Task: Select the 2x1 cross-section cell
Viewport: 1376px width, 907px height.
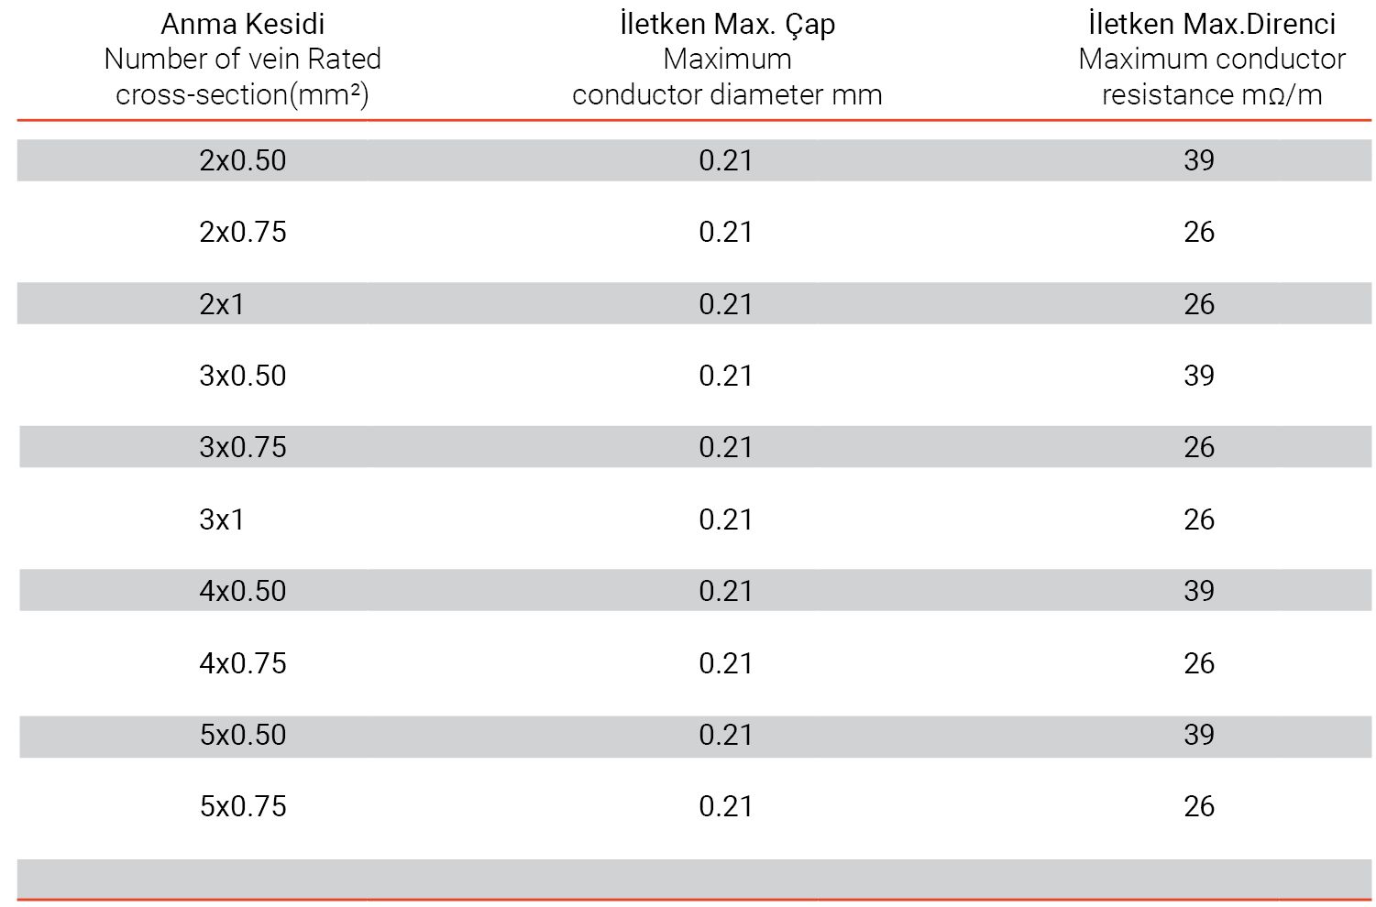Action: click(x=222, y=304)
